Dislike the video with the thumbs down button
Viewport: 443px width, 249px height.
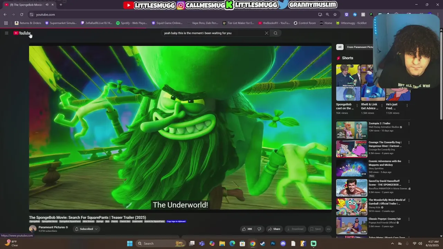(259, 229)
